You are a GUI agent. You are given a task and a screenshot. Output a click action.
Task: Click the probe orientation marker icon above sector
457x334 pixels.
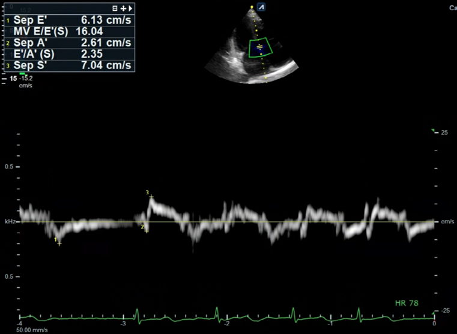pos(261,7)
